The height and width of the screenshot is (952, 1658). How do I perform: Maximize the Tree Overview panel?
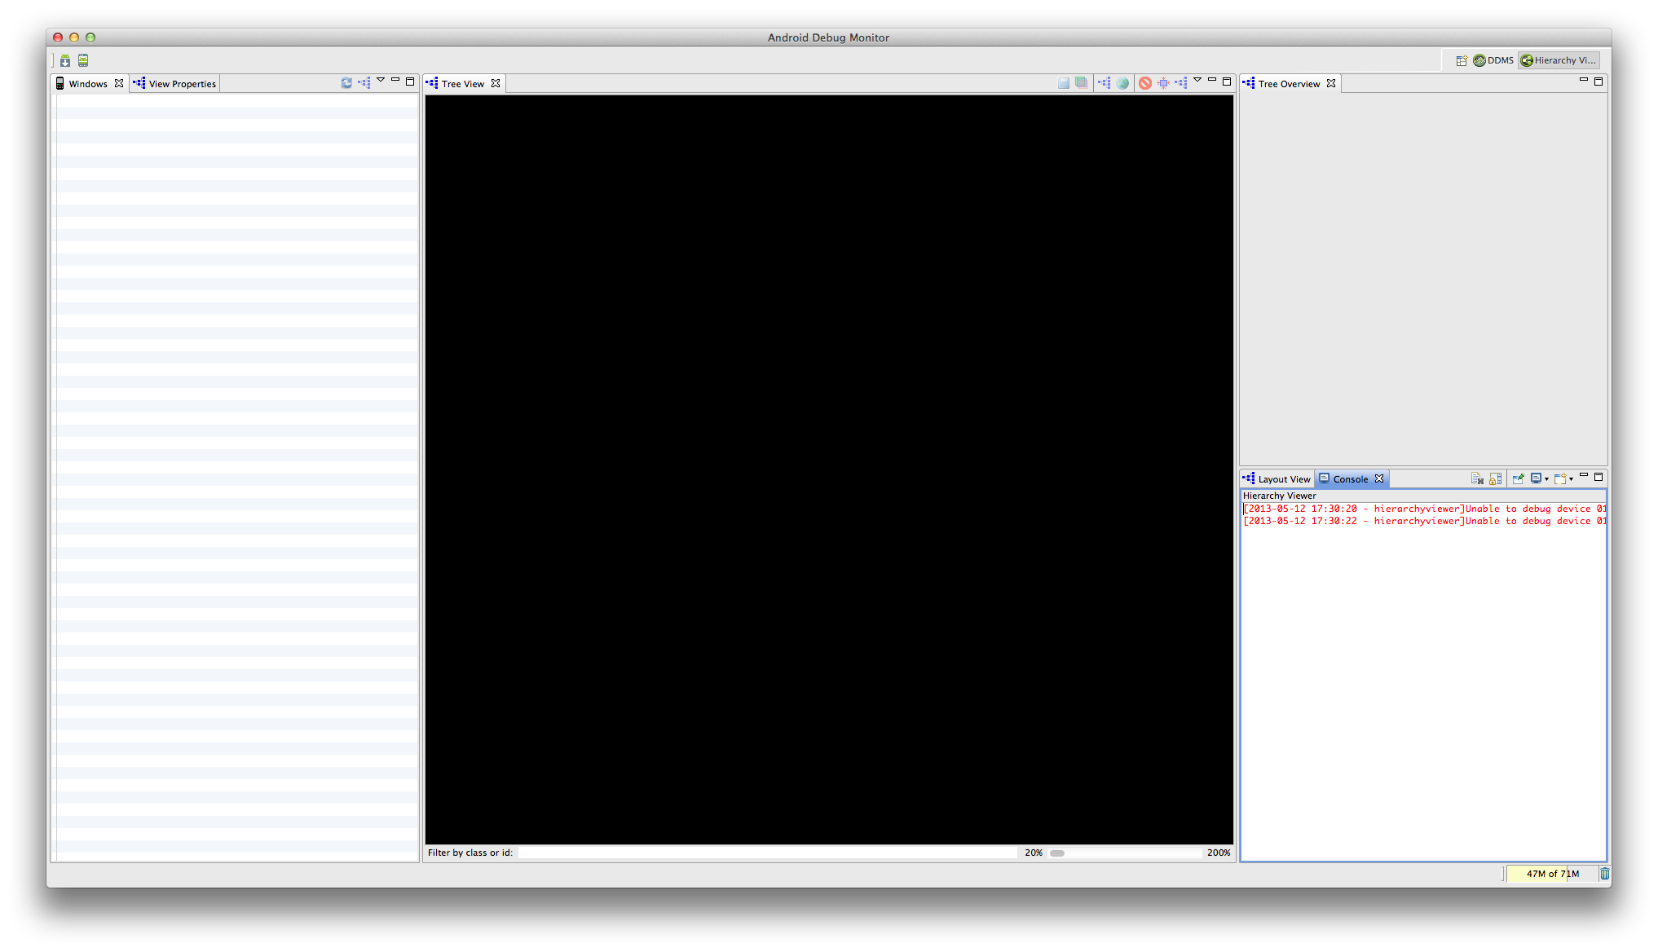click(1598, 82)
